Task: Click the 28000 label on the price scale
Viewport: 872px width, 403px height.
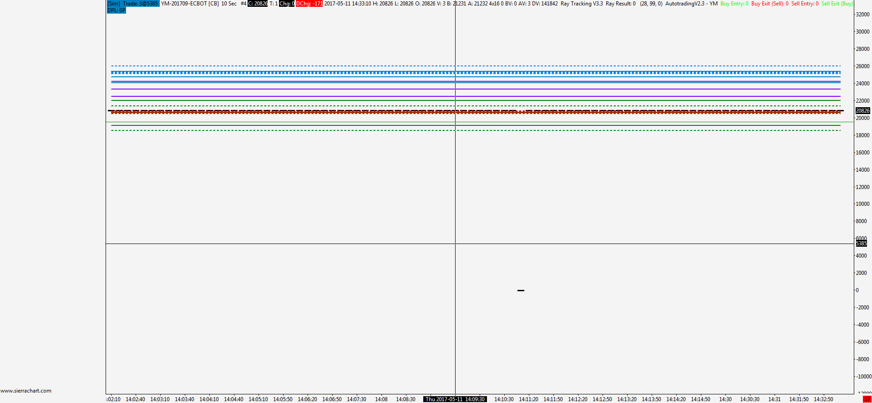Action: pos(862,49)
